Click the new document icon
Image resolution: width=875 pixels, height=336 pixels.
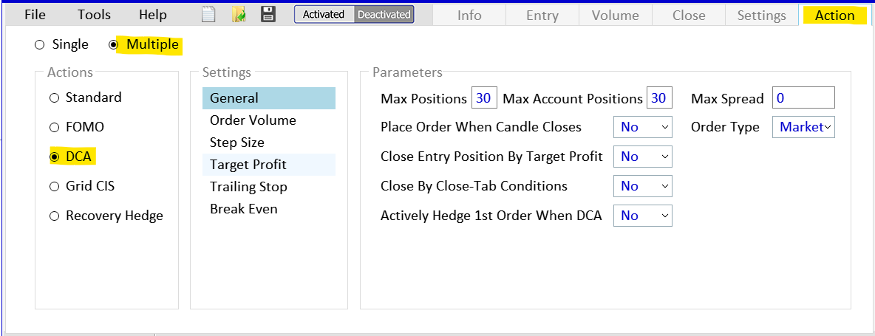click(209, 14)
